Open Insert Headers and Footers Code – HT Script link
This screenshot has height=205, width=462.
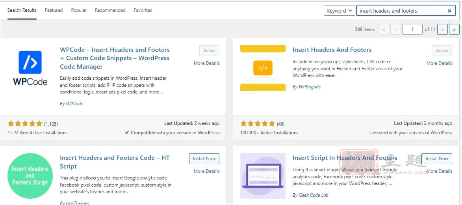coord(115,162)
